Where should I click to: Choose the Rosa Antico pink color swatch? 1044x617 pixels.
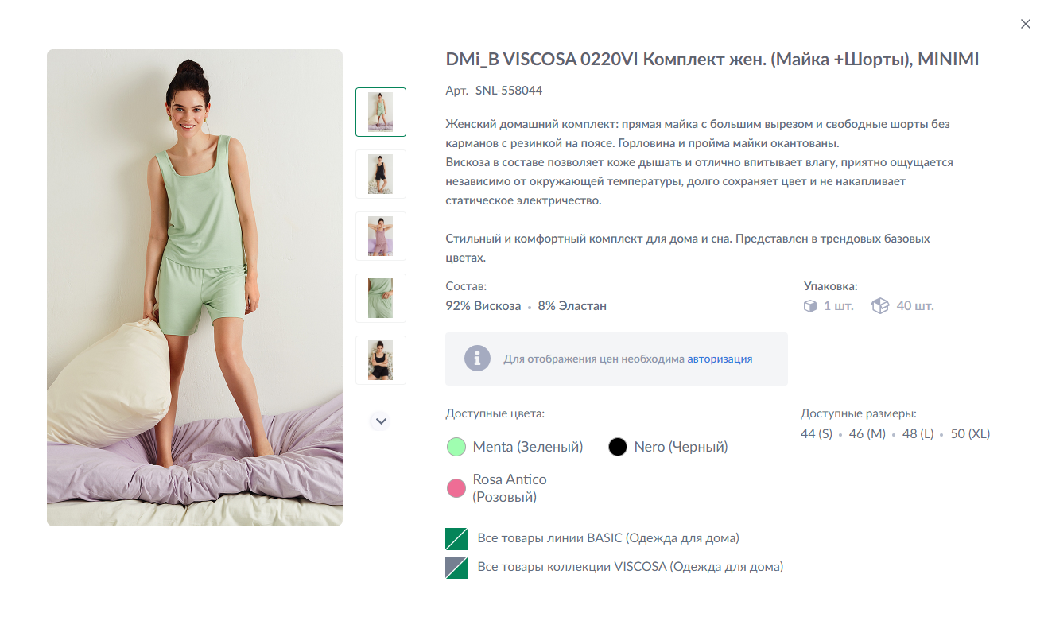pos(456,488)
